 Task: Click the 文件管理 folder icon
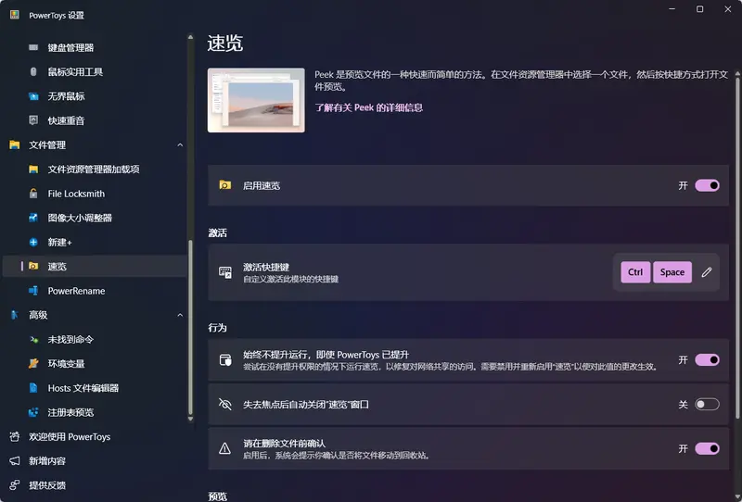click(15, 145)
